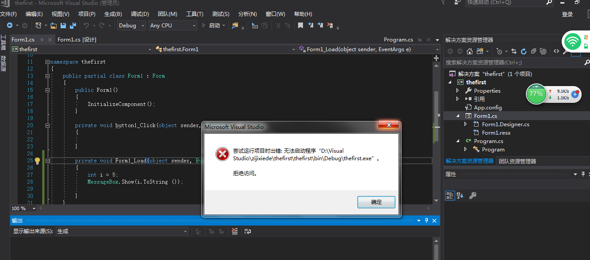The width and height of the screenshot is (590, 260).
Task: Click the new project icon in toolbar
Action: [38, 26]
